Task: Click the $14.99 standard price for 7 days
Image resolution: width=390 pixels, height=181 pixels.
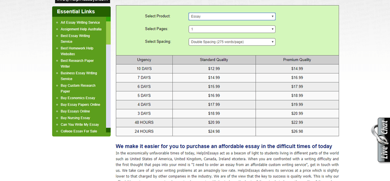Action: [x=214, y=78]
